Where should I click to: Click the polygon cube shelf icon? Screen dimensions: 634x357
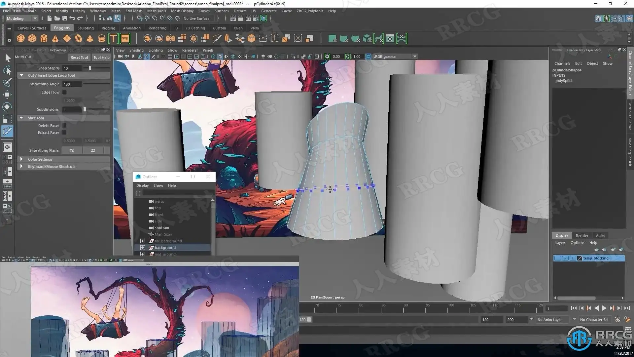(32, 39)
